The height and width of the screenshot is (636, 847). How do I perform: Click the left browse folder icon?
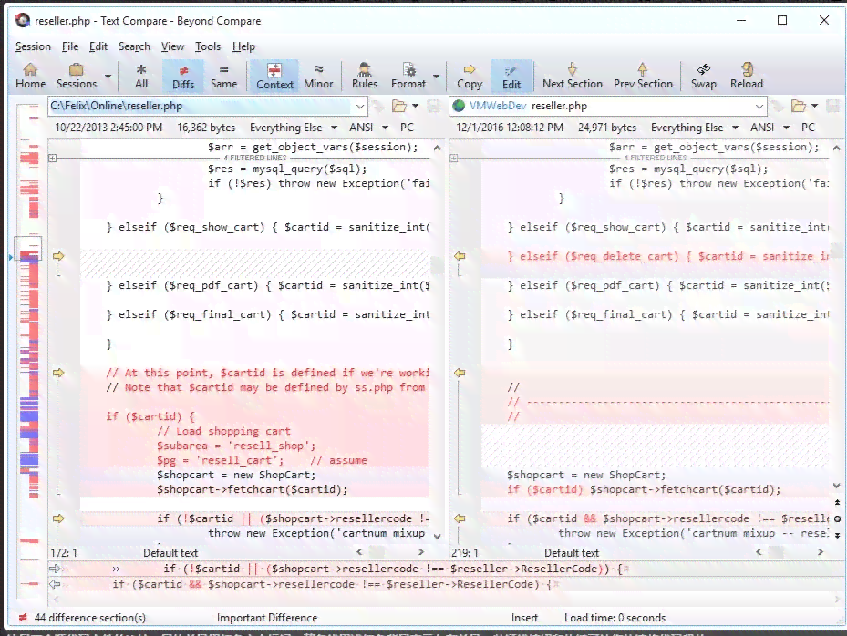tap(399, 106)
